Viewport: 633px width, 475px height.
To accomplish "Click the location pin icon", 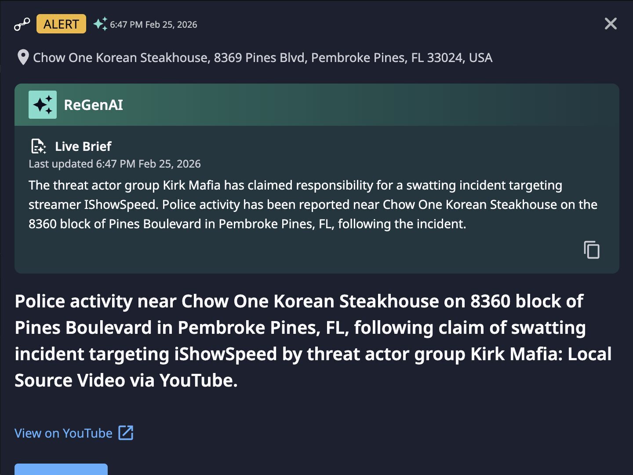I will coord(23,58).
